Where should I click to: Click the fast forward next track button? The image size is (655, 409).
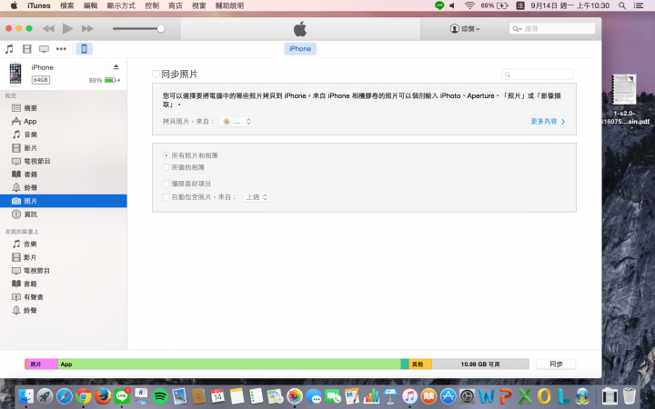tap(87, 28)
